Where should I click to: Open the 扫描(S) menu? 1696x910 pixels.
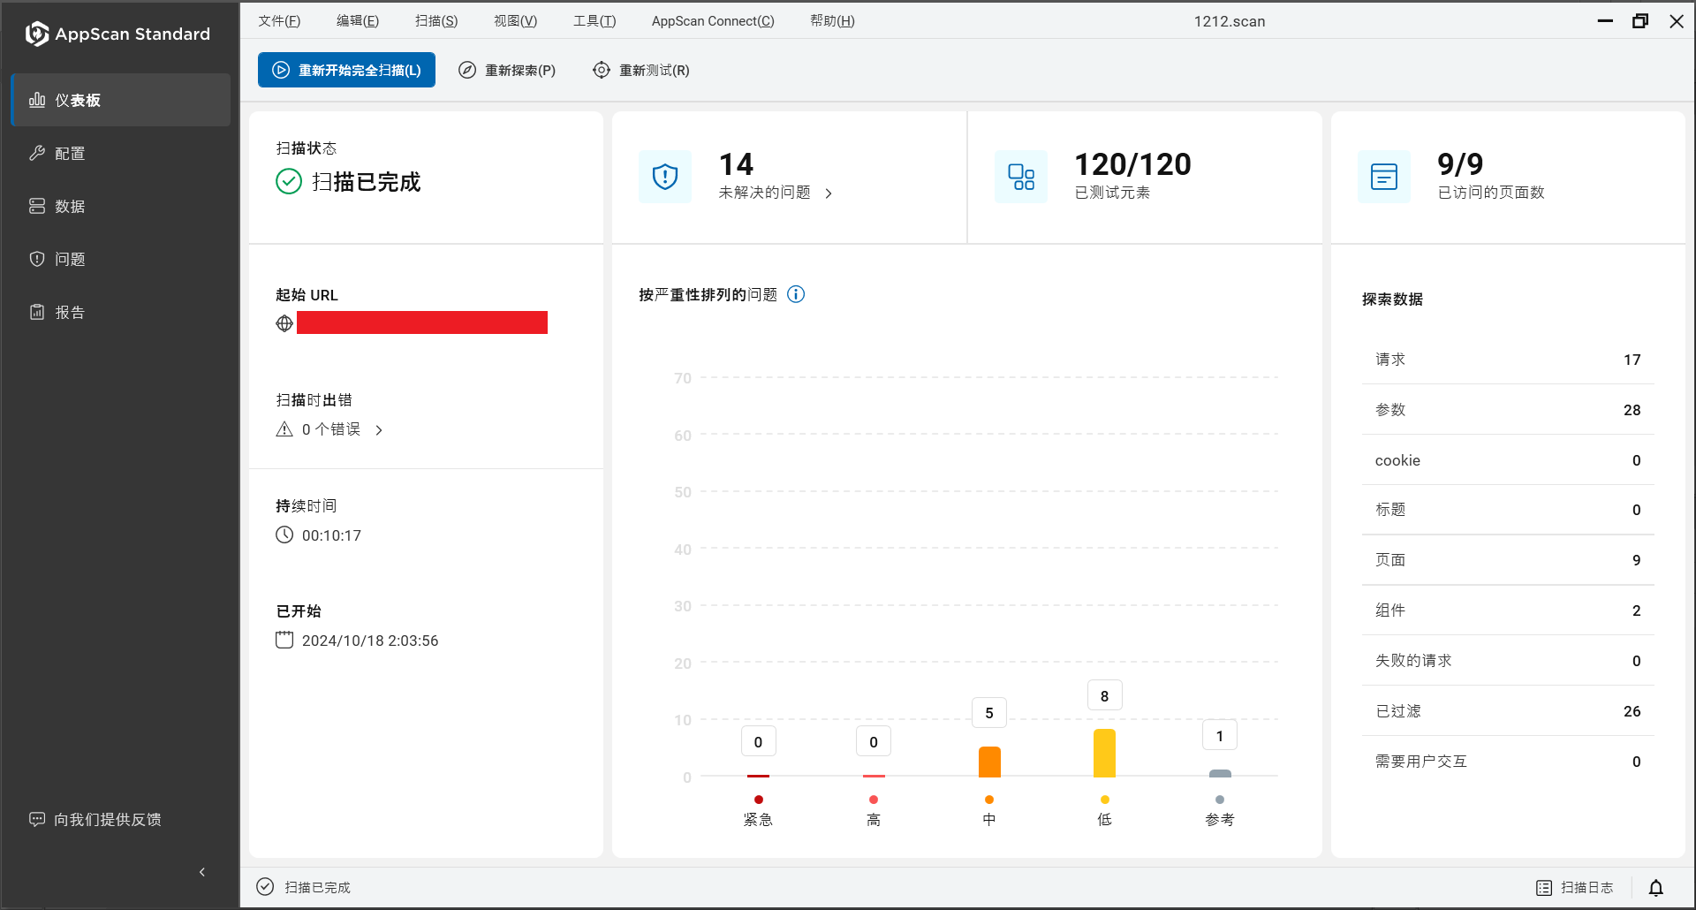(436, 21)
